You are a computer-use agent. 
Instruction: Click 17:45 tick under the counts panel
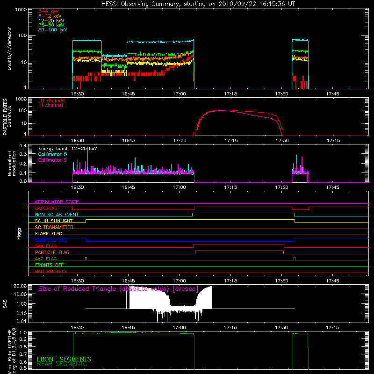[333, 94]
